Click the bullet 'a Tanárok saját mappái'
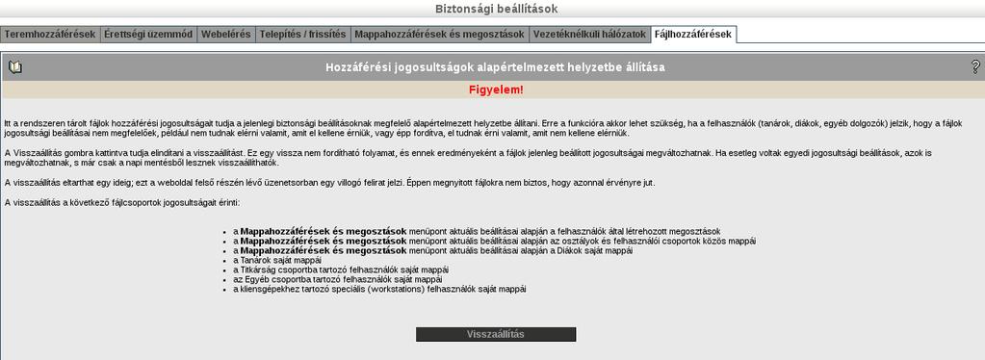This screenshot has height=360, width=985. (277, 260)
